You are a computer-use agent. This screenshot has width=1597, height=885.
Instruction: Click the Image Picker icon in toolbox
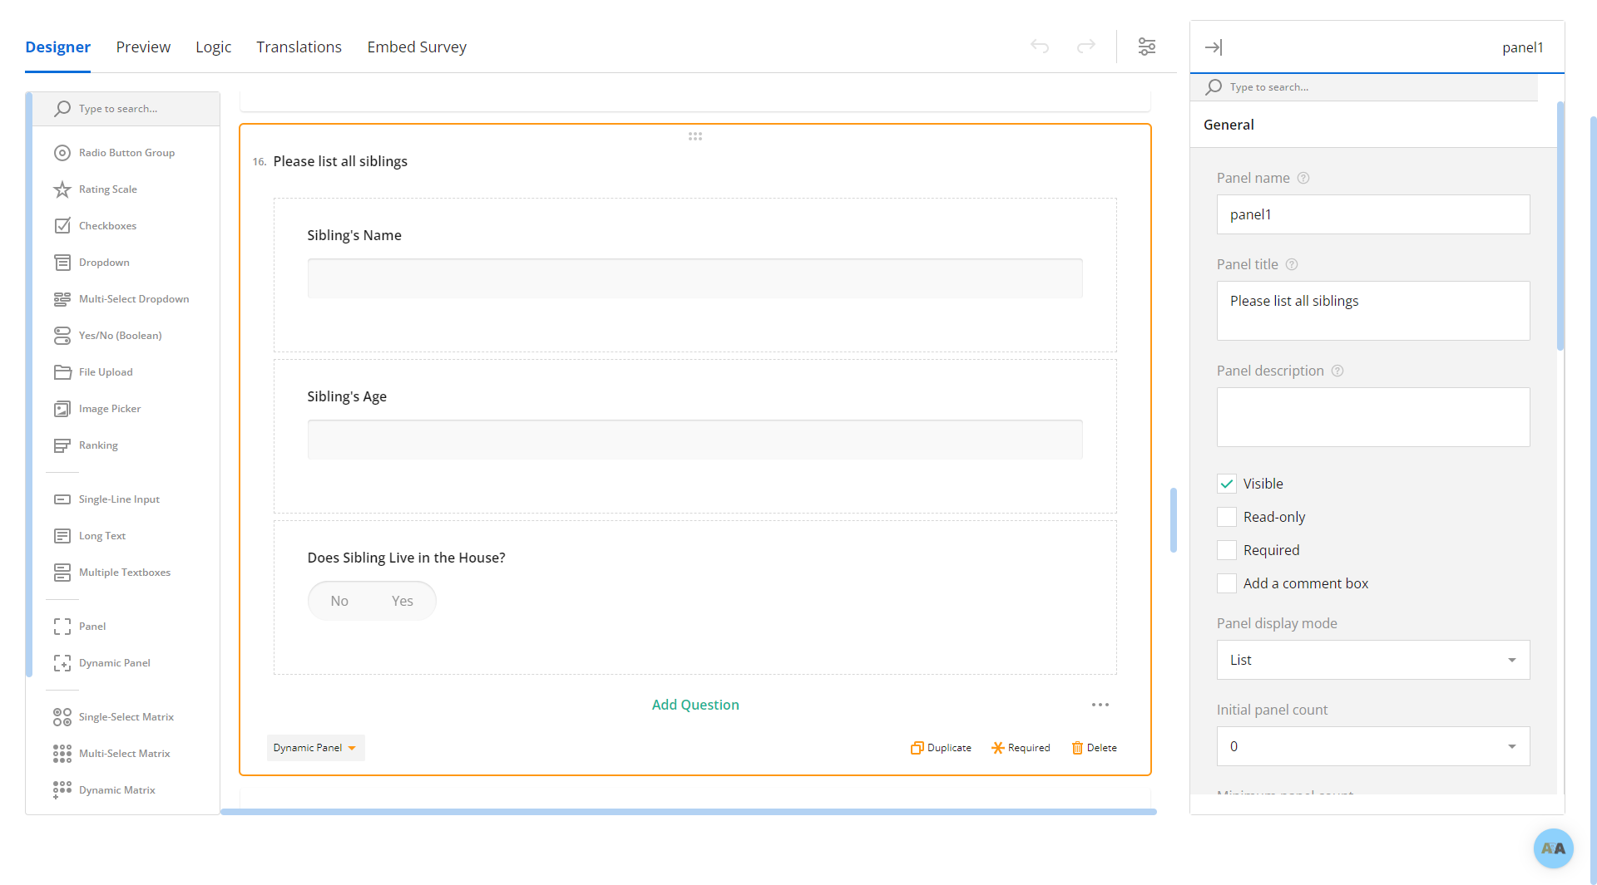(x=62, y=409)
